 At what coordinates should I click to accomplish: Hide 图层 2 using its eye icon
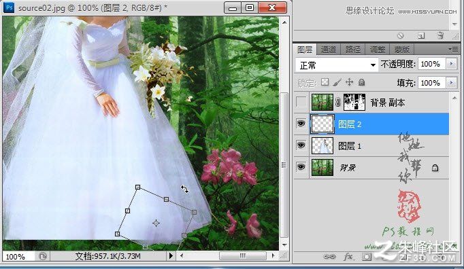tap(301, 124)
